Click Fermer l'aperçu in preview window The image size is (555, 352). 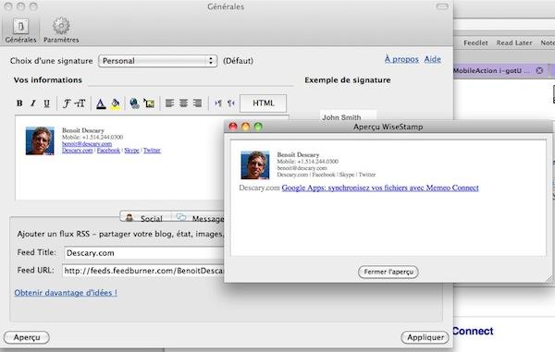pyautogui.click(x=388, y=273)
